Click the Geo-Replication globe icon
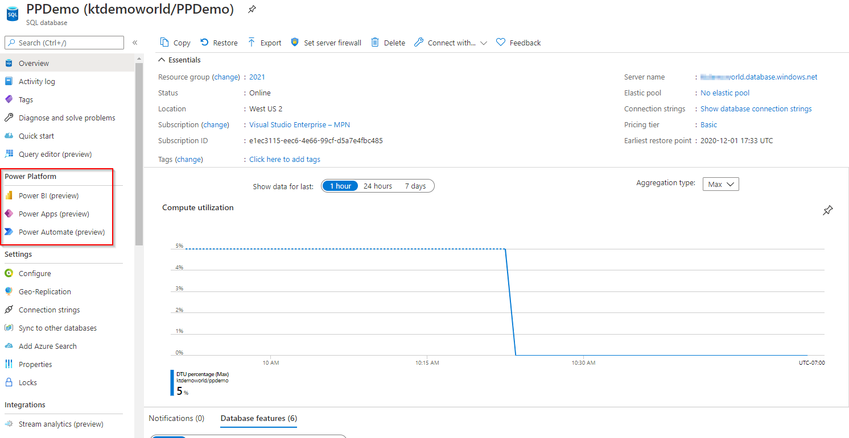This screenshot has width=849, height=438. [x=9, y=291]
